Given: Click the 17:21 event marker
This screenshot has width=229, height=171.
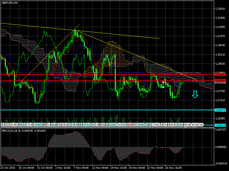Looking at the screenshot, I should point(87,125).
